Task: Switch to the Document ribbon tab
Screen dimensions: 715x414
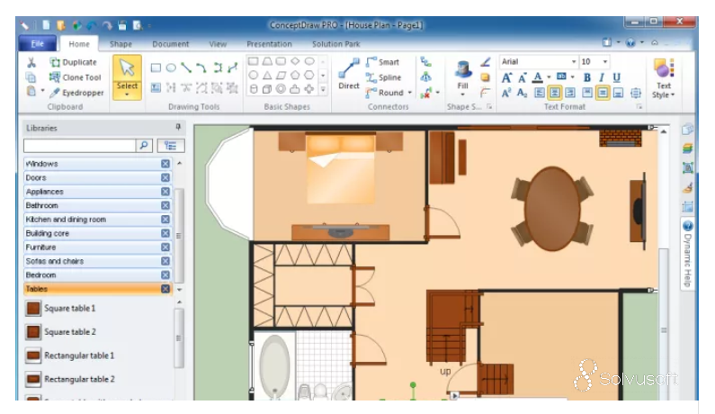Action: point(171,44)
